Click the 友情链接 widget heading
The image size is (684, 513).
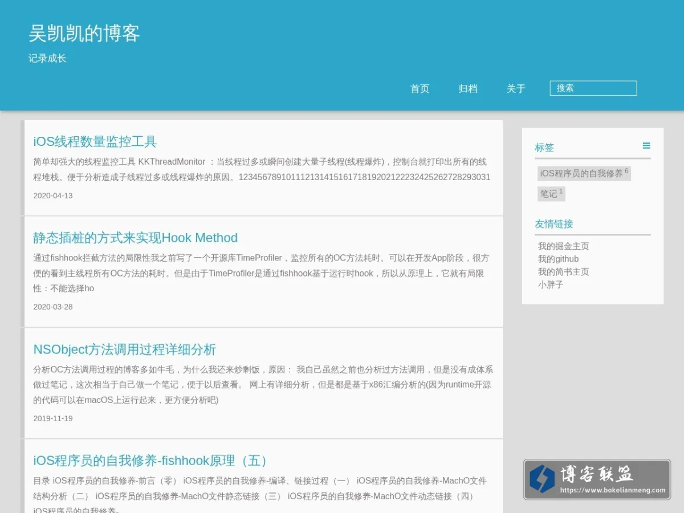(x=554, y=224)
